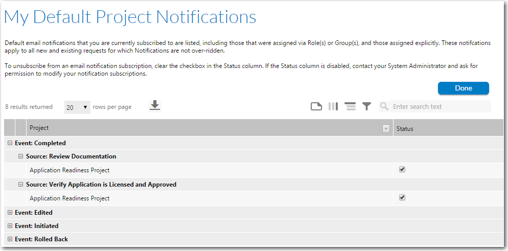
Task: Click the download export icon
Action: pyautogui.click(x=155, y=106)
